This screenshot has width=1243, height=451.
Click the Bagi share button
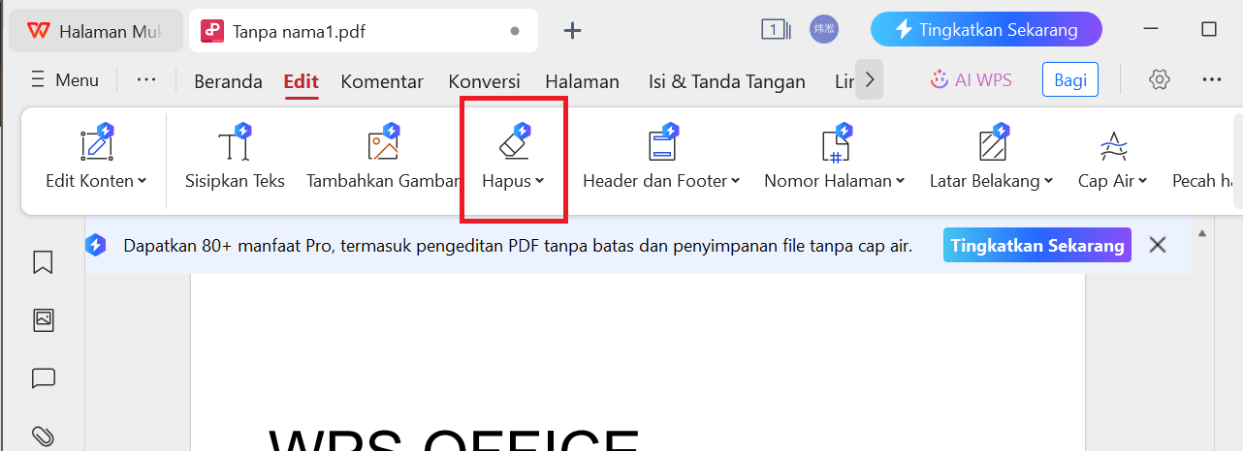pyautogui.click(x=1070, y=80)
